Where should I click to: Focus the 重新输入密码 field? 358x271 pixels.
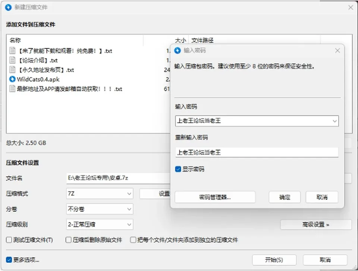click(x=257, y=152)
